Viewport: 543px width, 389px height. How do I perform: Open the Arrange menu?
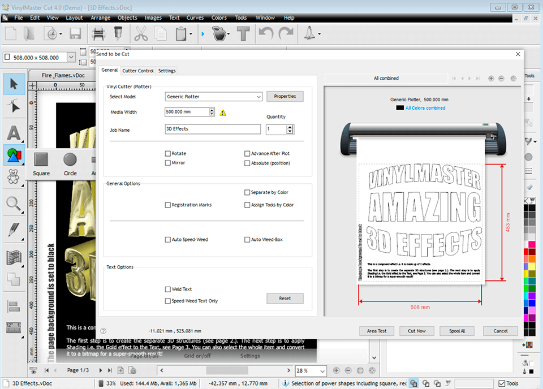pyautogui.click(x=100, y=18)
